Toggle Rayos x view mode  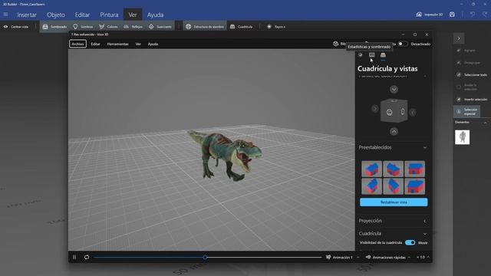(x=276, y=27)
